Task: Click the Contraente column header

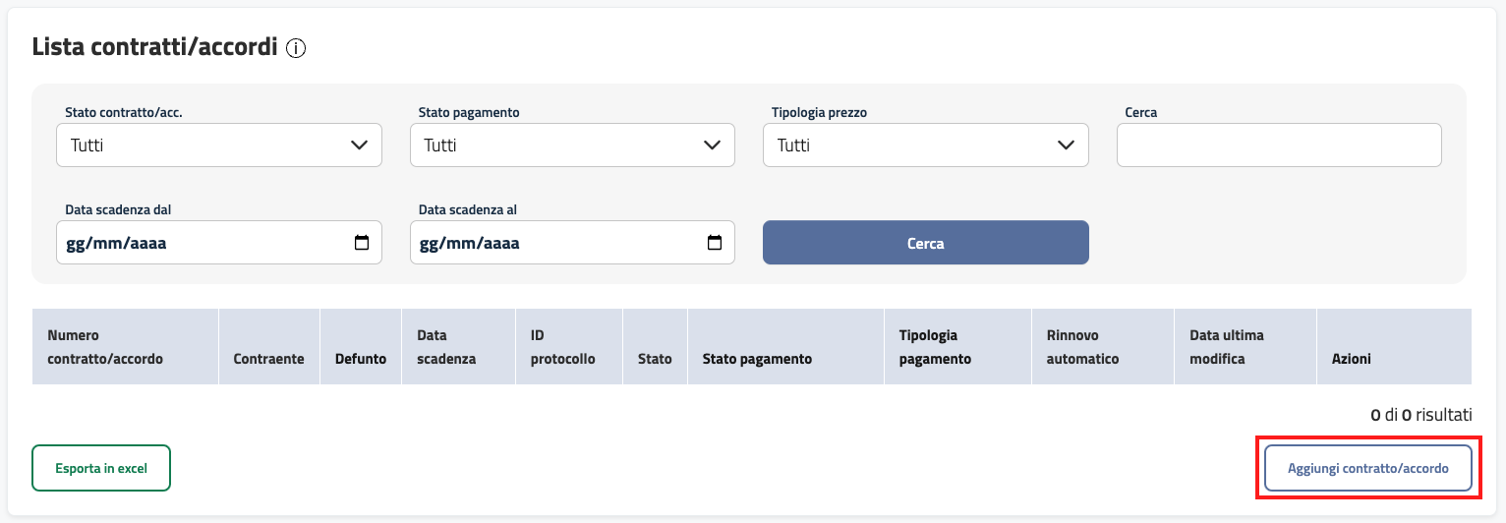Action: pyautogui.click(x=268, y=359)
